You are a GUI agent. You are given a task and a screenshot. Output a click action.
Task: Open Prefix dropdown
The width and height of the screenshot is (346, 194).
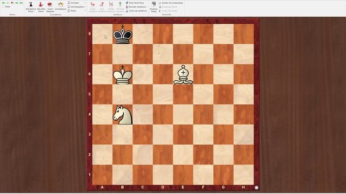point(77,11)
